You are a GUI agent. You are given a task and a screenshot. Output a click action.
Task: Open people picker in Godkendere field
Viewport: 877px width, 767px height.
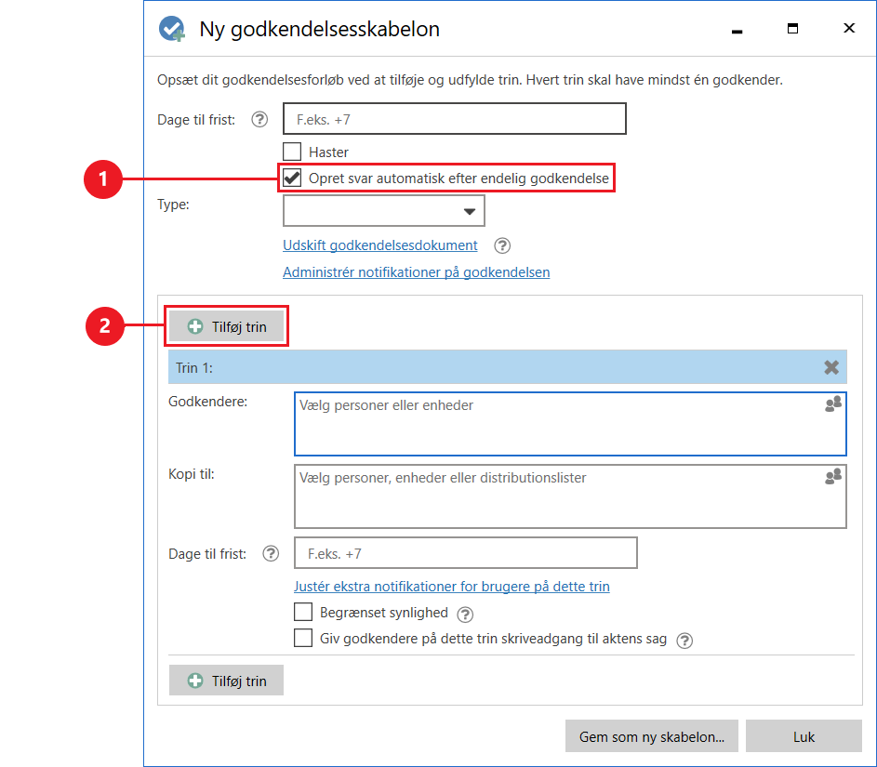[833, 404]
